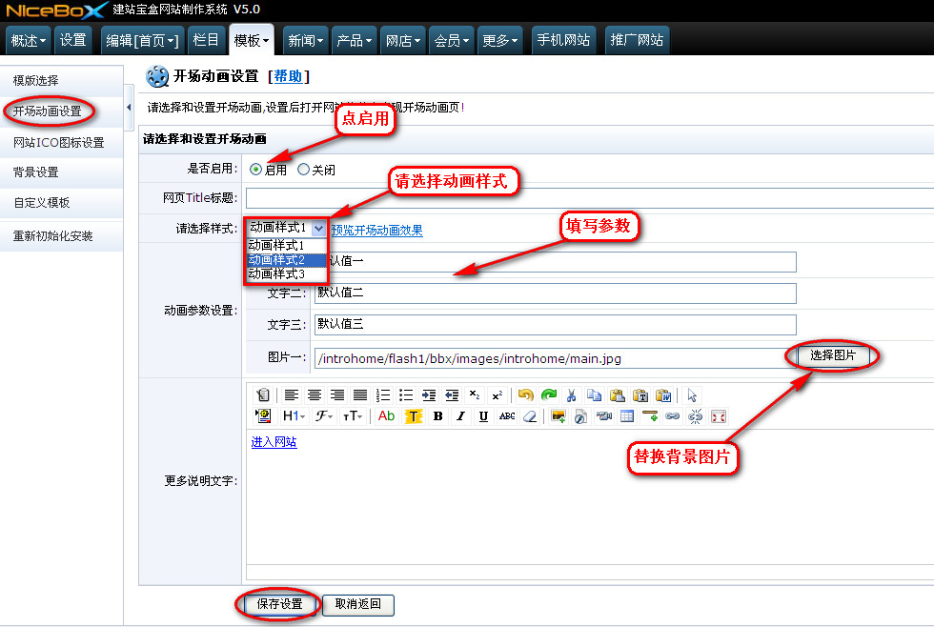Screen dimensions: 934x627
Task: Choose 动画样式2 from the list
Action: (x=287, y=259)
